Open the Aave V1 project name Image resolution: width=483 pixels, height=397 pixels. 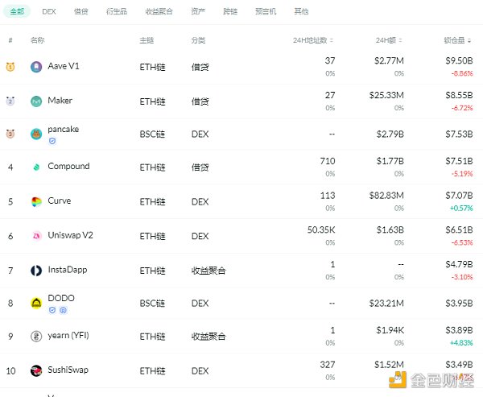64,66
